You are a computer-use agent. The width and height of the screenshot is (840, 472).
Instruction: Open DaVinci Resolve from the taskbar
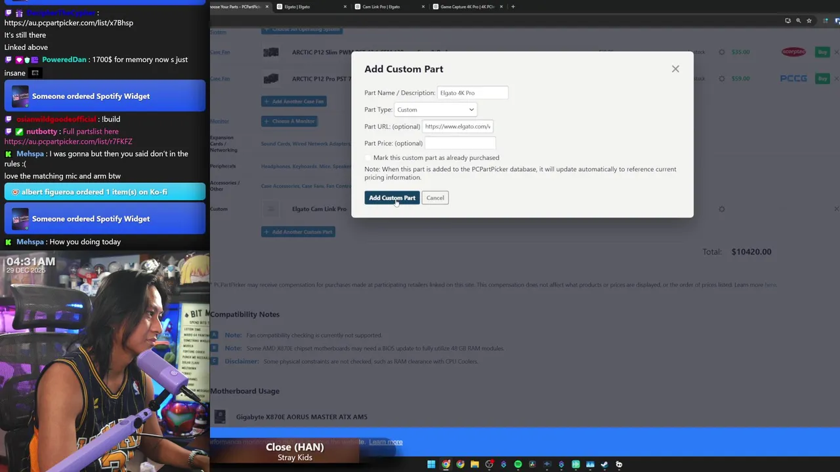pyautogui.click(x=532, y=464)
